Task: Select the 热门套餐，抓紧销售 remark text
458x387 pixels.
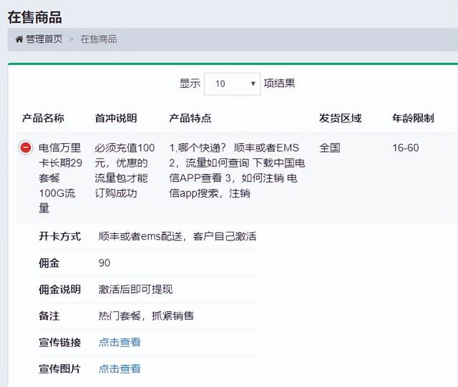Action: pos(146,315)
